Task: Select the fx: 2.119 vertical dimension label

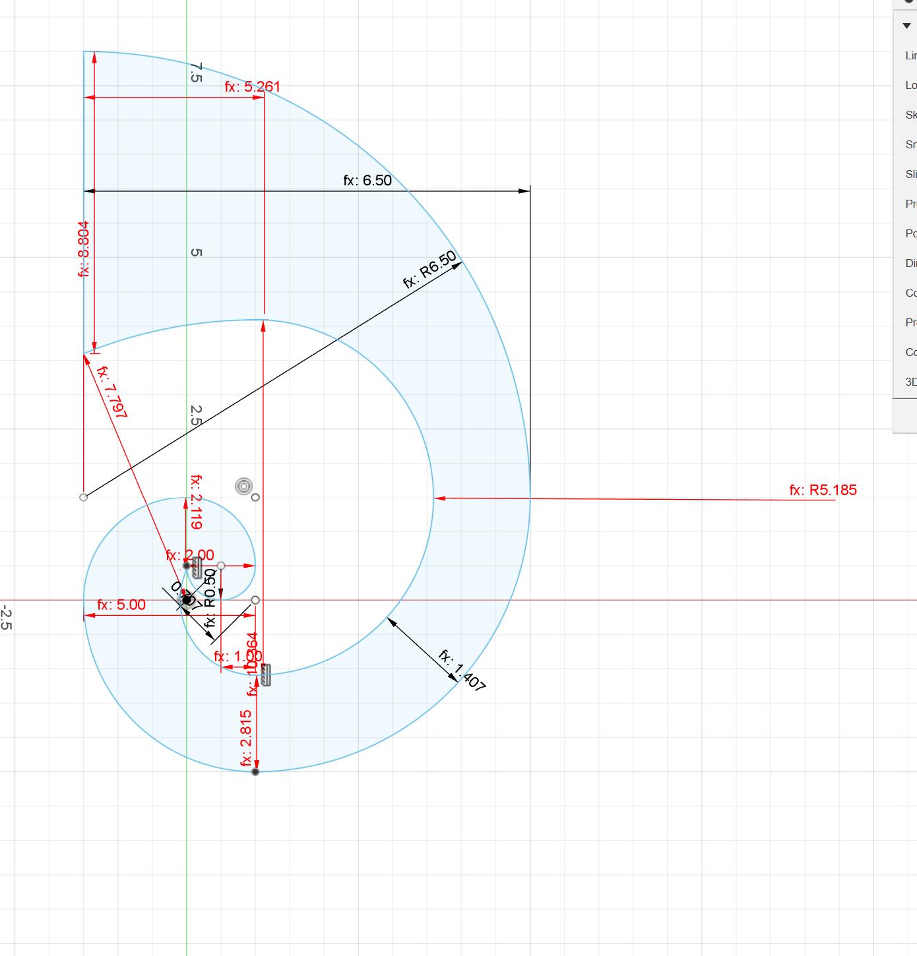Action: click(196, 502)
